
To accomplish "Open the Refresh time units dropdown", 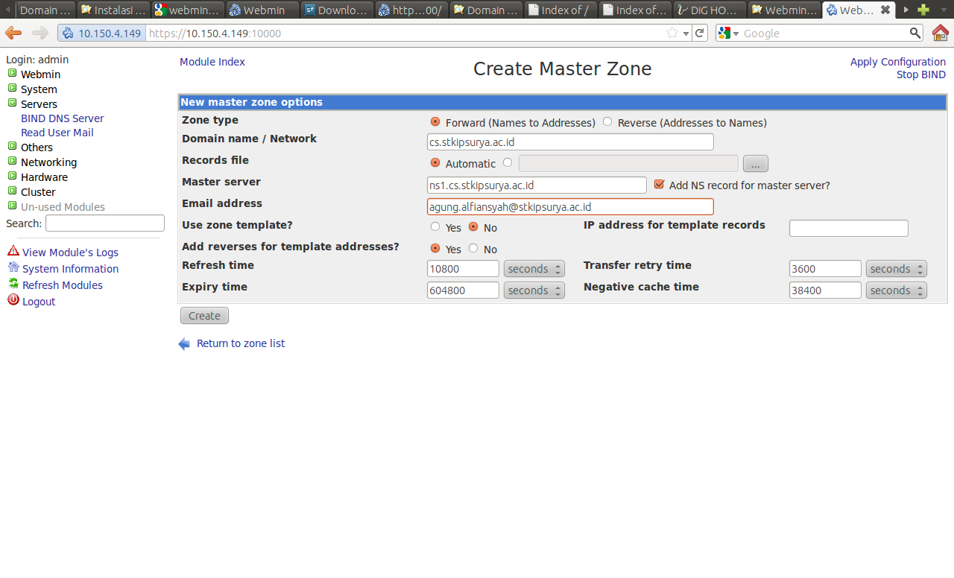I will [534, 269].
